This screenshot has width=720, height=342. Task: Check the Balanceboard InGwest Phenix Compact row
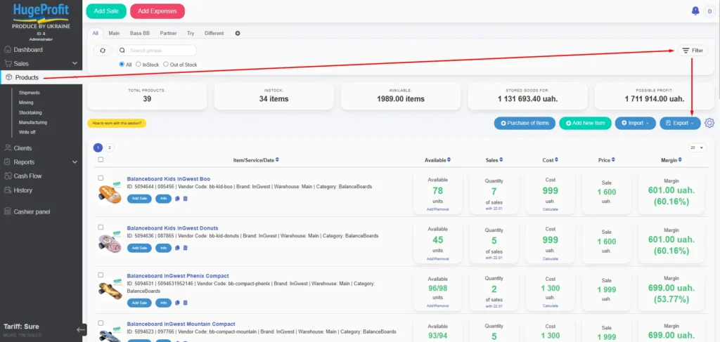[x=101, y=274]
